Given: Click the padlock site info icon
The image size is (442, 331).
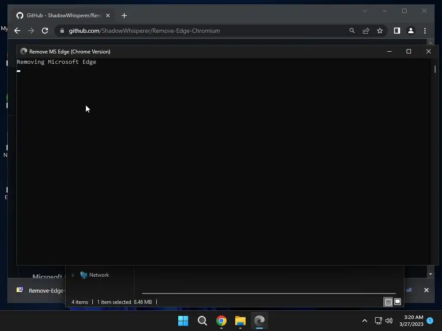Looking at the screenshot, I should click(62, 31).
